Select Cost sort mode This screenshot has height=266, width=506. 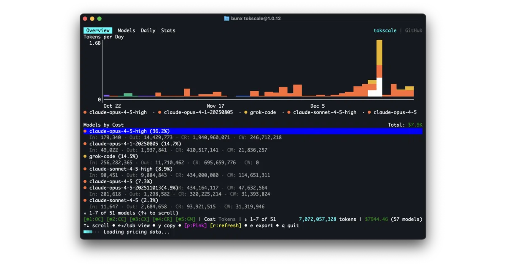210,219
